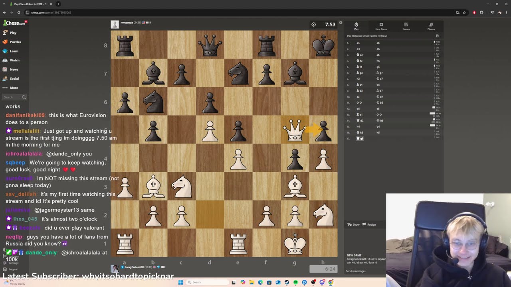Close the Play Chess Online browser tab
This screenshot has height=287, width=511.
pyautogui.click(x=51, y=4)
